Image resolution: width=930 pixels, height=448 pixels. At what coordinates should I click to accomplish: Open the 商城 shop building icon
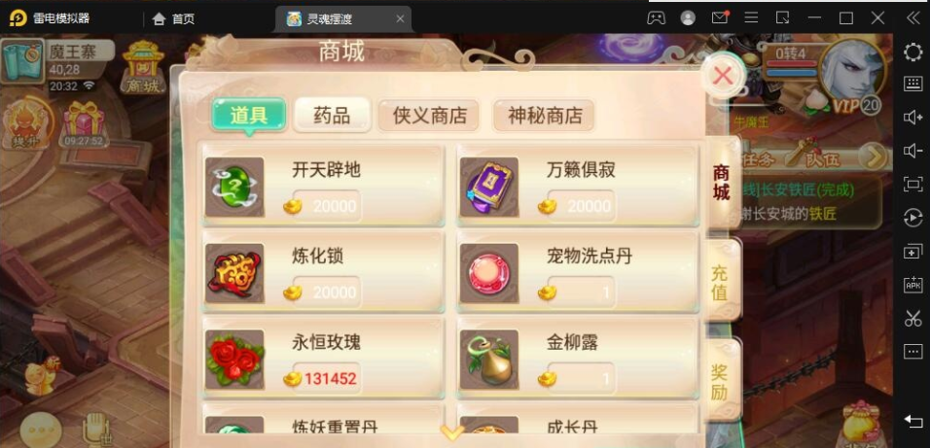pyautogui.click(x=144, y=67)
